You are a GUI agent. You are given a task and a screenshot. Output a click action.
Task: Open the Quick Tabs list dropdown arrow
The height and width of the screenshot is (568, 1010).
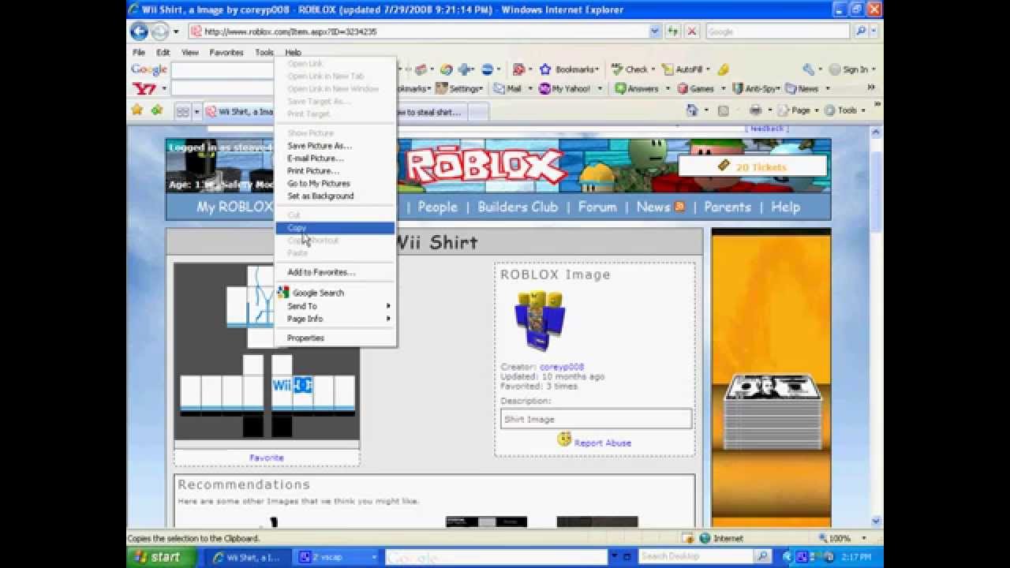tap(196, 112)
